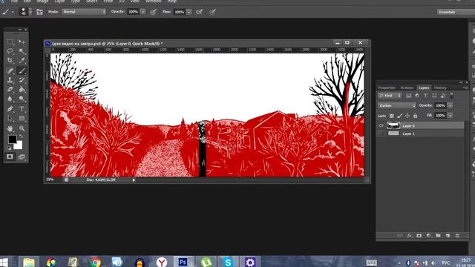This screenshot has width=475, height=267.
Task: Select the Move tool
Action: [22, 42]
